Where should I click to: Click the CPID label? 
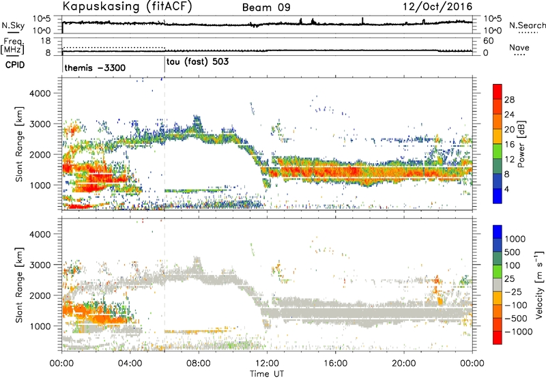coord(15,65)
